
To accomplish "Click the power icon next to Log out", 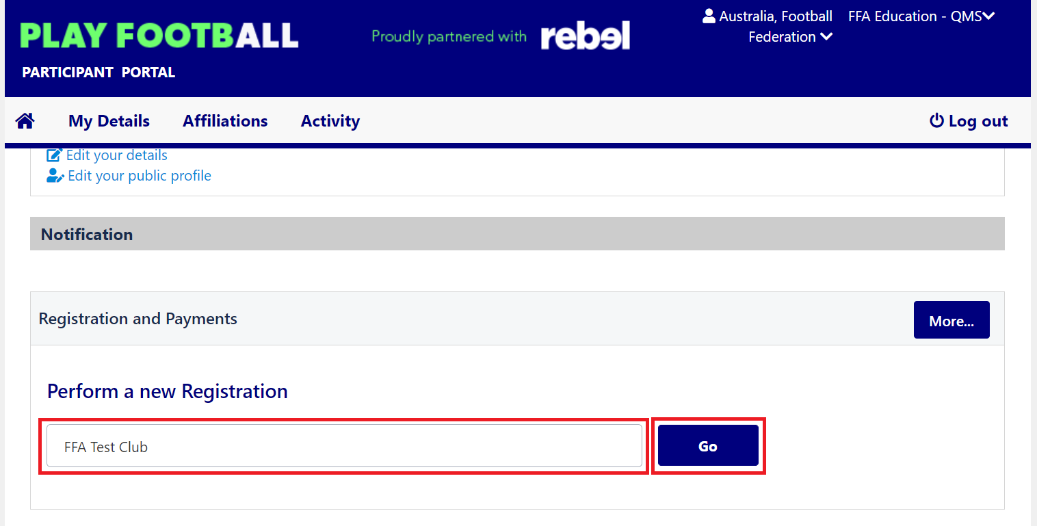I will click(x=935, y=120).
